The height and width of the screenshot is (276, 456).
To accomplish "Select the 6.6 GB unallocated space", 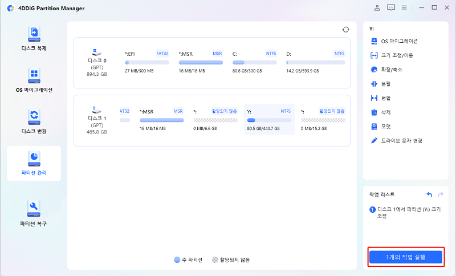I will tap(215, 120).
